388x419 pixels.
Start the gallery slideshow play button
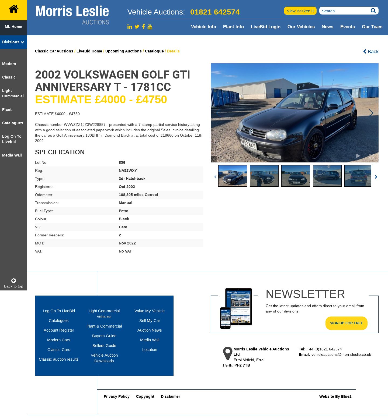pyautogui.click(x=358, y=156)
